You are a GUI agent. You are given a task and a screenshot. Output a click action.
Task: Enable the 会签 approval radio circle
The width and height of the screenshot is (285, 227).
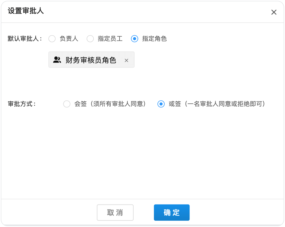tap(67, 104)
